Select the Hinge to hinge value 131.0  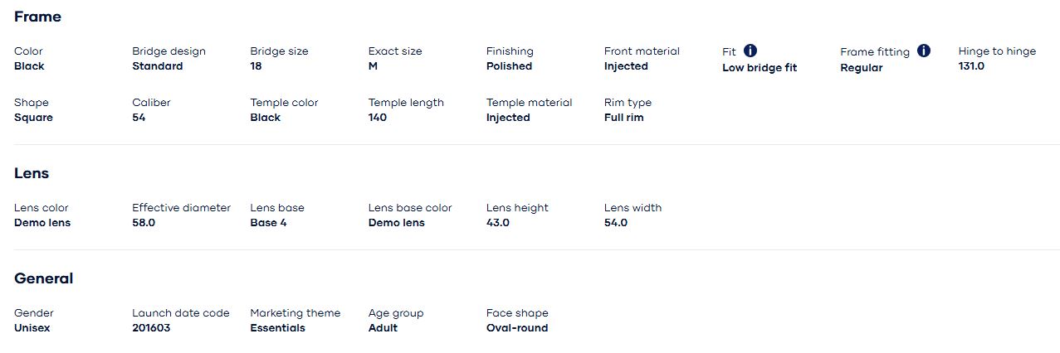(x=971, y=66)
